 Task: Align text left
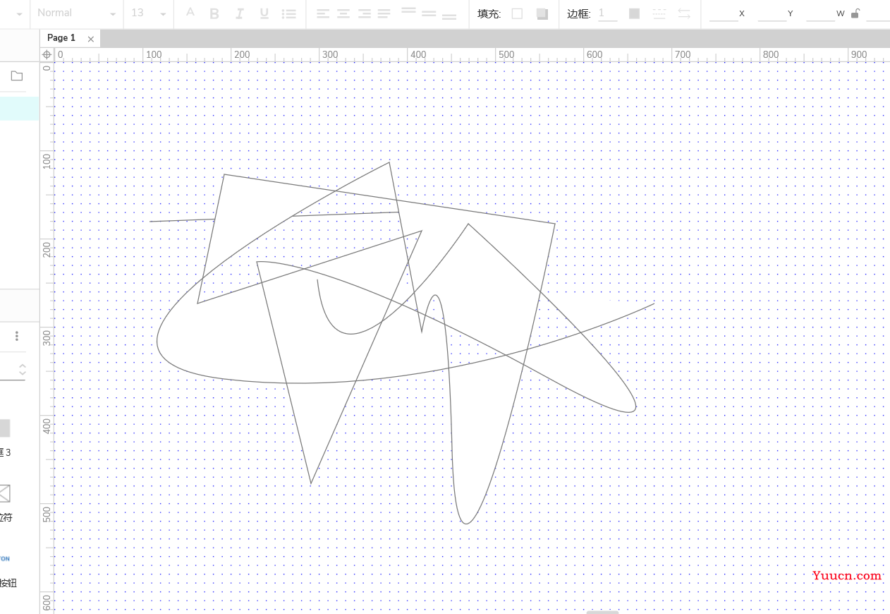click(x=322, y=13)
